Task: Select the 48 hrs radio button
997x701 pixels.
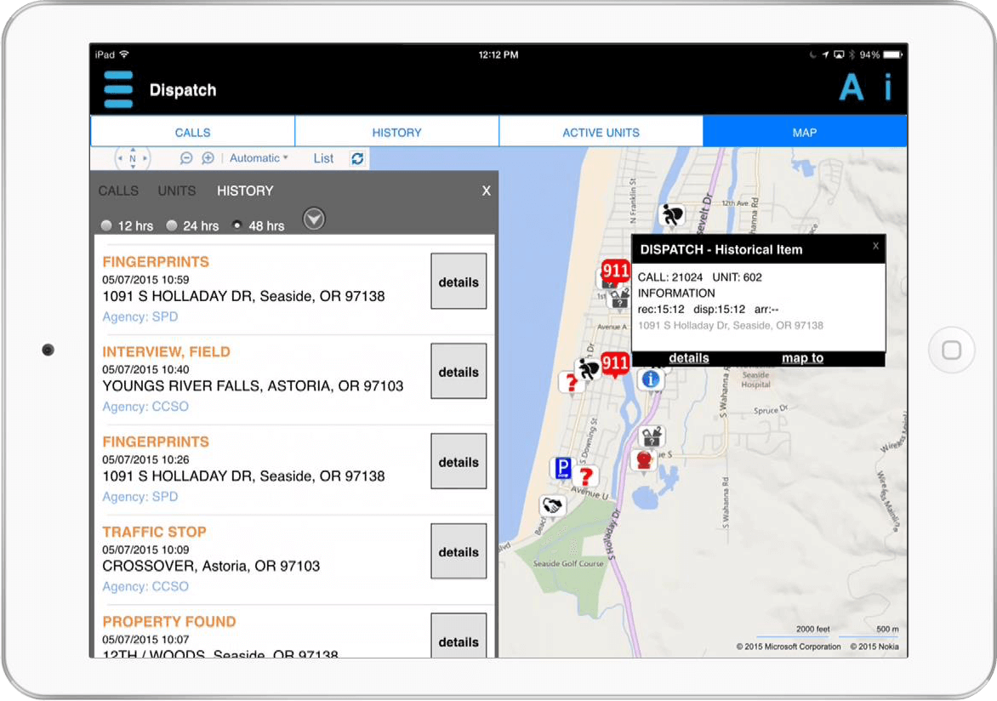Action: coord(236,225)
